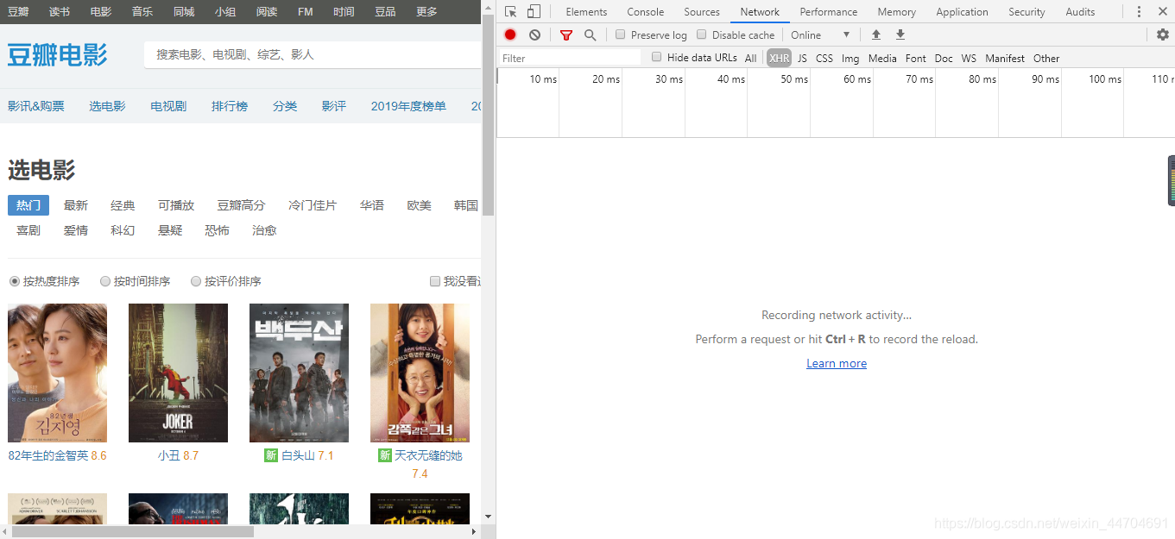Image resolution: width=1175 pixels, height=539 pixels.
Task: Select the 最新 movie tag
Action: point(76,205)
